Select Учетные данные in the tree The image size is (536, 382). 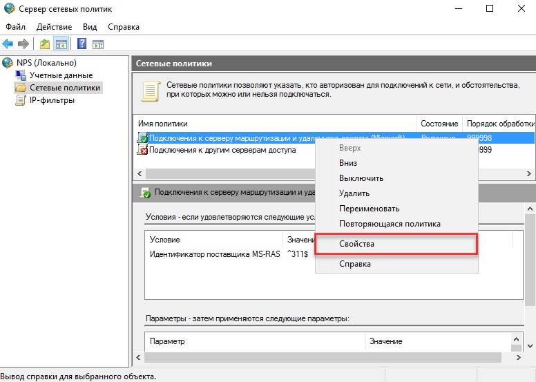tap(61, 75)
